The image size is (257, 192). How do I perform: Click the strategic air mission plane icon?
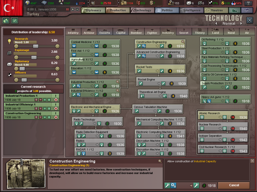pyautogui.click(x=247, y=10)
